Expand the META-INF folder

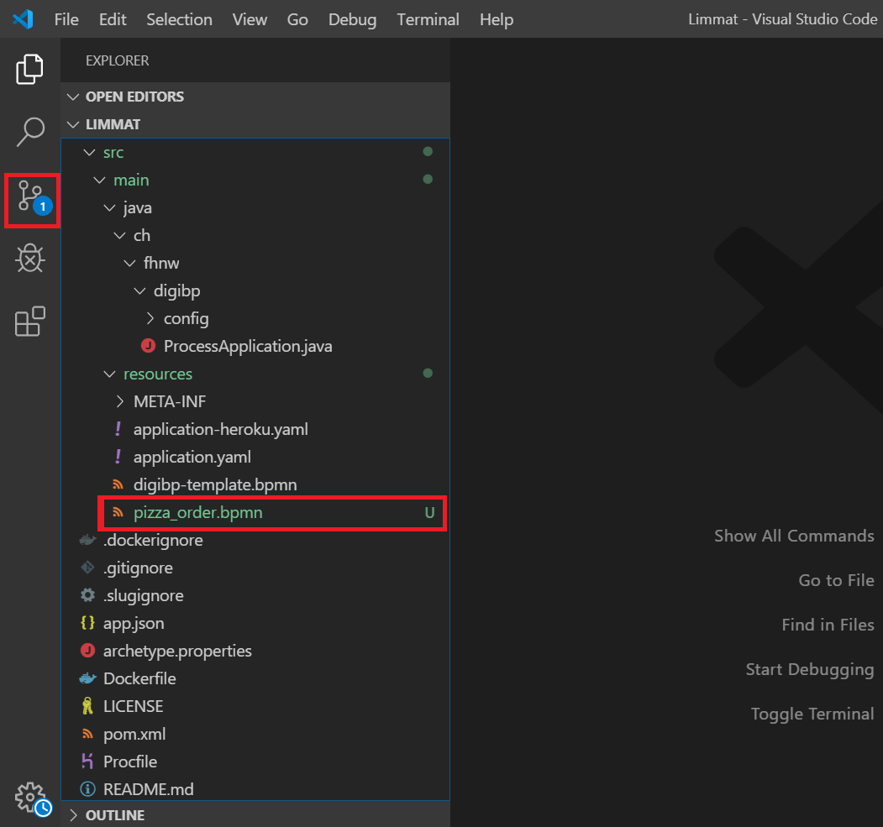(120, 401)
